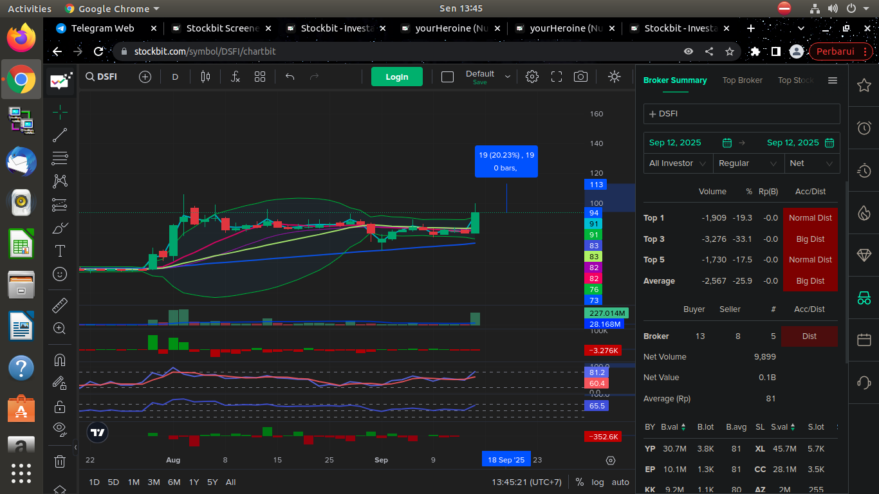Open the Regular market type dropdown
The width and height of the screenshot is (879, 494).
(749, 163)
